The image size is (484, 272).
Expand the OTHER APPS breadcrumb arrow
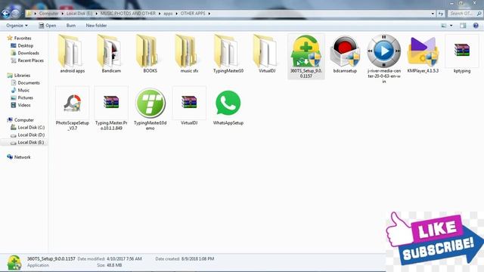click(x=209, y=14)
